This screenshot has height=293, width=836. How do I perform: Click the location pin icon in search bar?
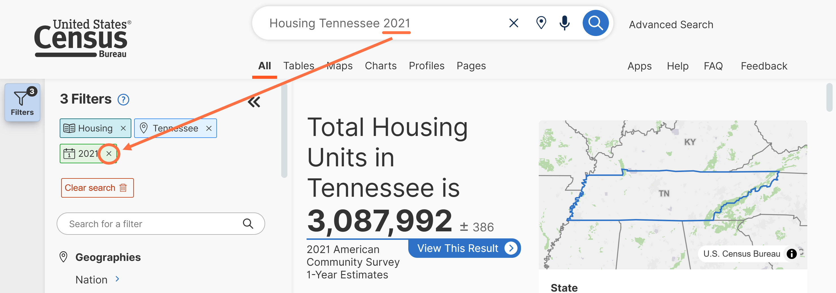(x=541, y=23)
